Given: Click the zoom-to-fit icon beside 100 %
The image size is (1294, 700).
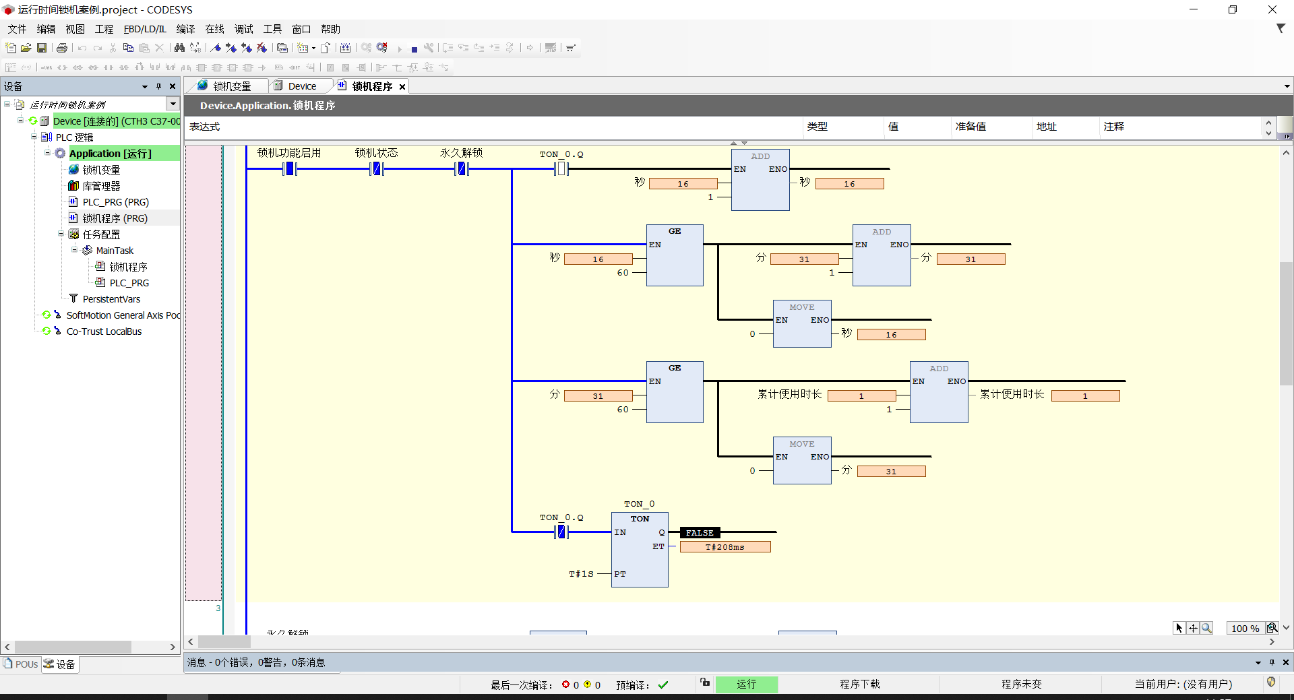Looking at the screenshot, I should pyautogui.click(x=1272, y=628).
